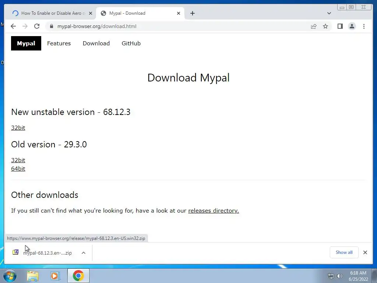Screen dimensions: 377x283
Task: Download 32bit of unstable version 68.12.3
Action: pyautogui.click(x=18, y=128)
